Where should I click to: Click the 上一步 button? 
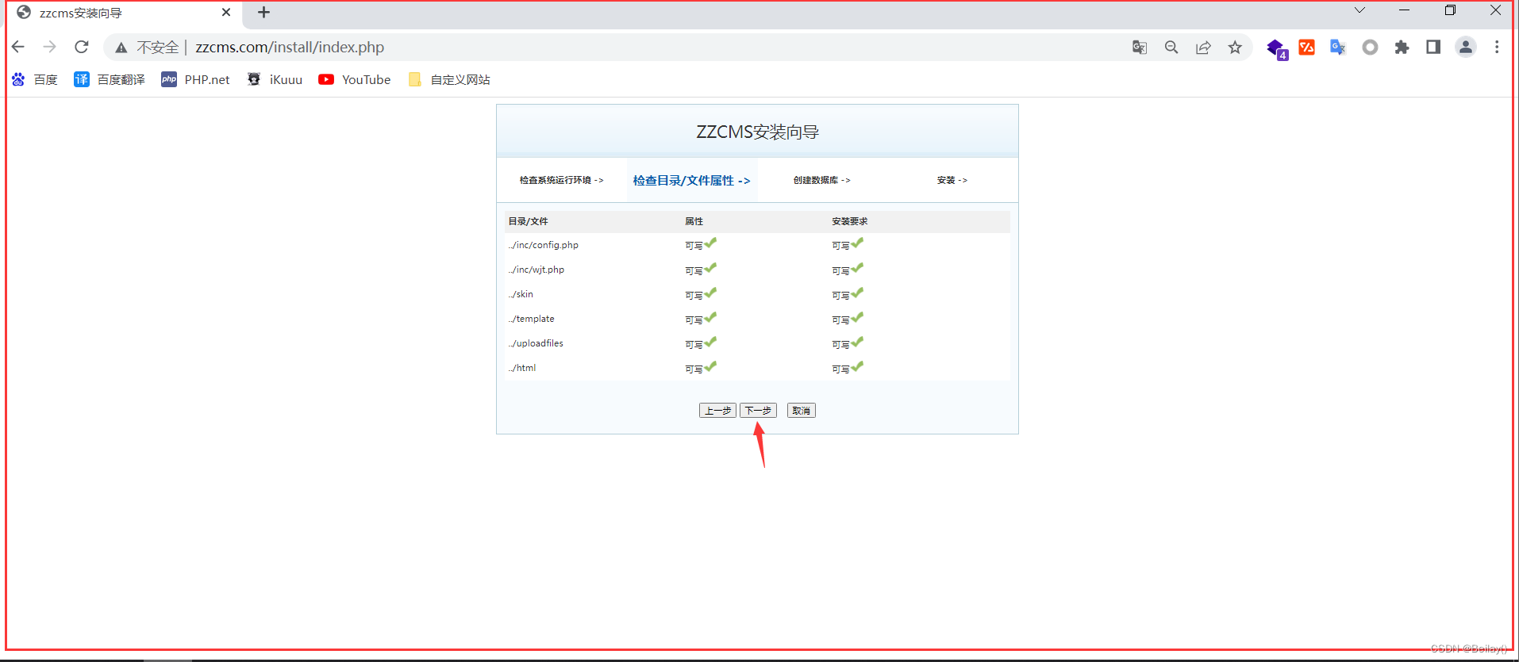(717, 410)
